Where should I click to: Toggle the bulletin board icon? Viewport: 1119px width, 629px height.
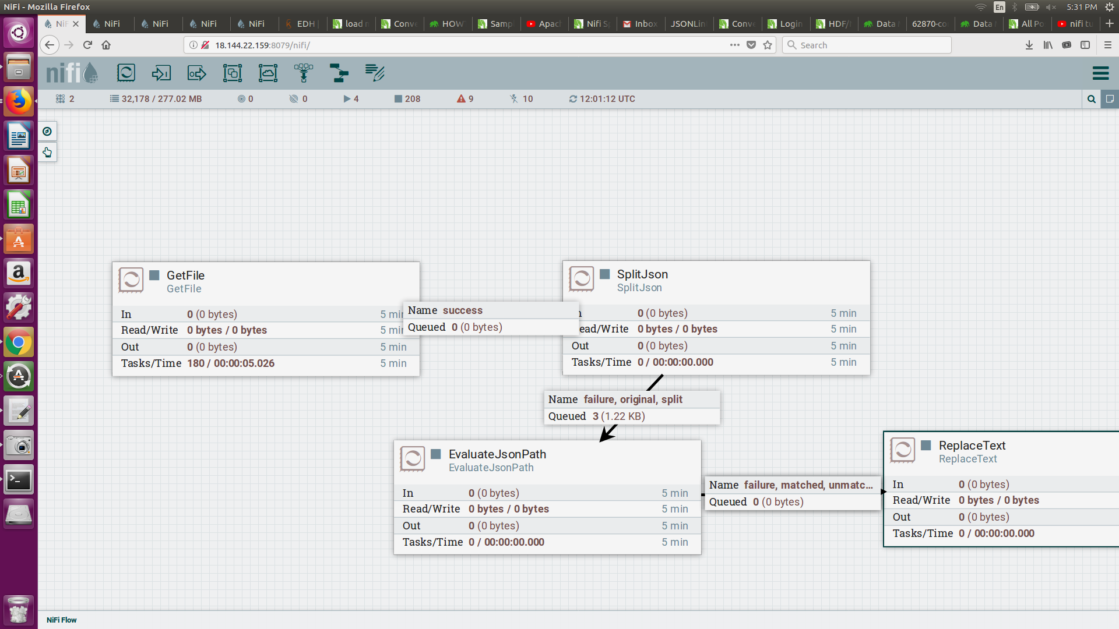1110,99
